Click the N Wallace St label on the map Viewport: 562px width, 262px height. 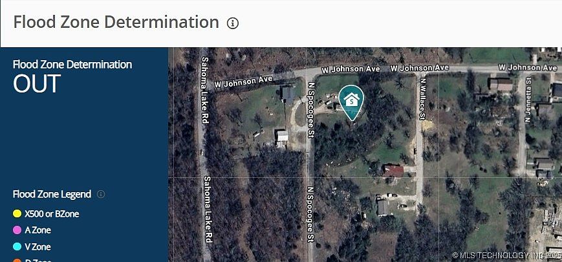pos(423,99)
